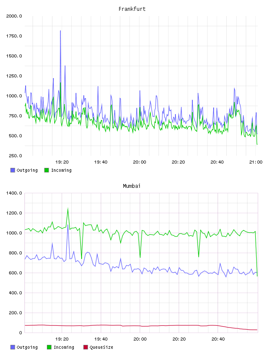
Task: Click the 1500.0 y-axis label on Frankfurt
Action: 14,56
